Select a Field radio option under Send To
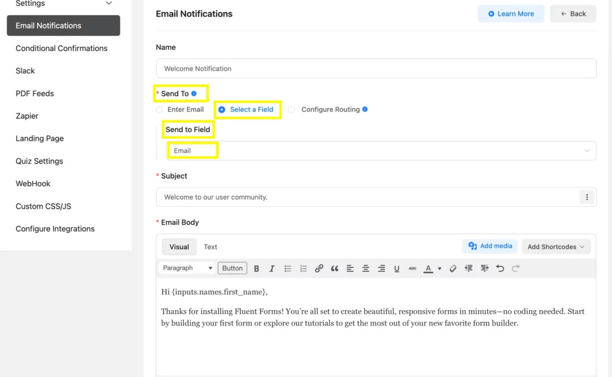Screen dimensions: 612x377 221,109
